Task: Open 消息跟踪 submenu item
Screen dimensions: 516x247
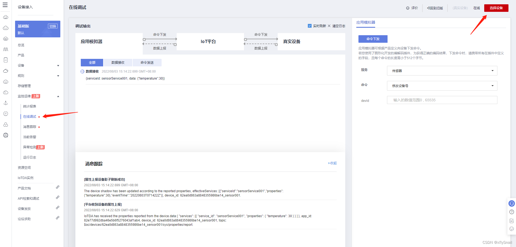Action: [30, 127]
